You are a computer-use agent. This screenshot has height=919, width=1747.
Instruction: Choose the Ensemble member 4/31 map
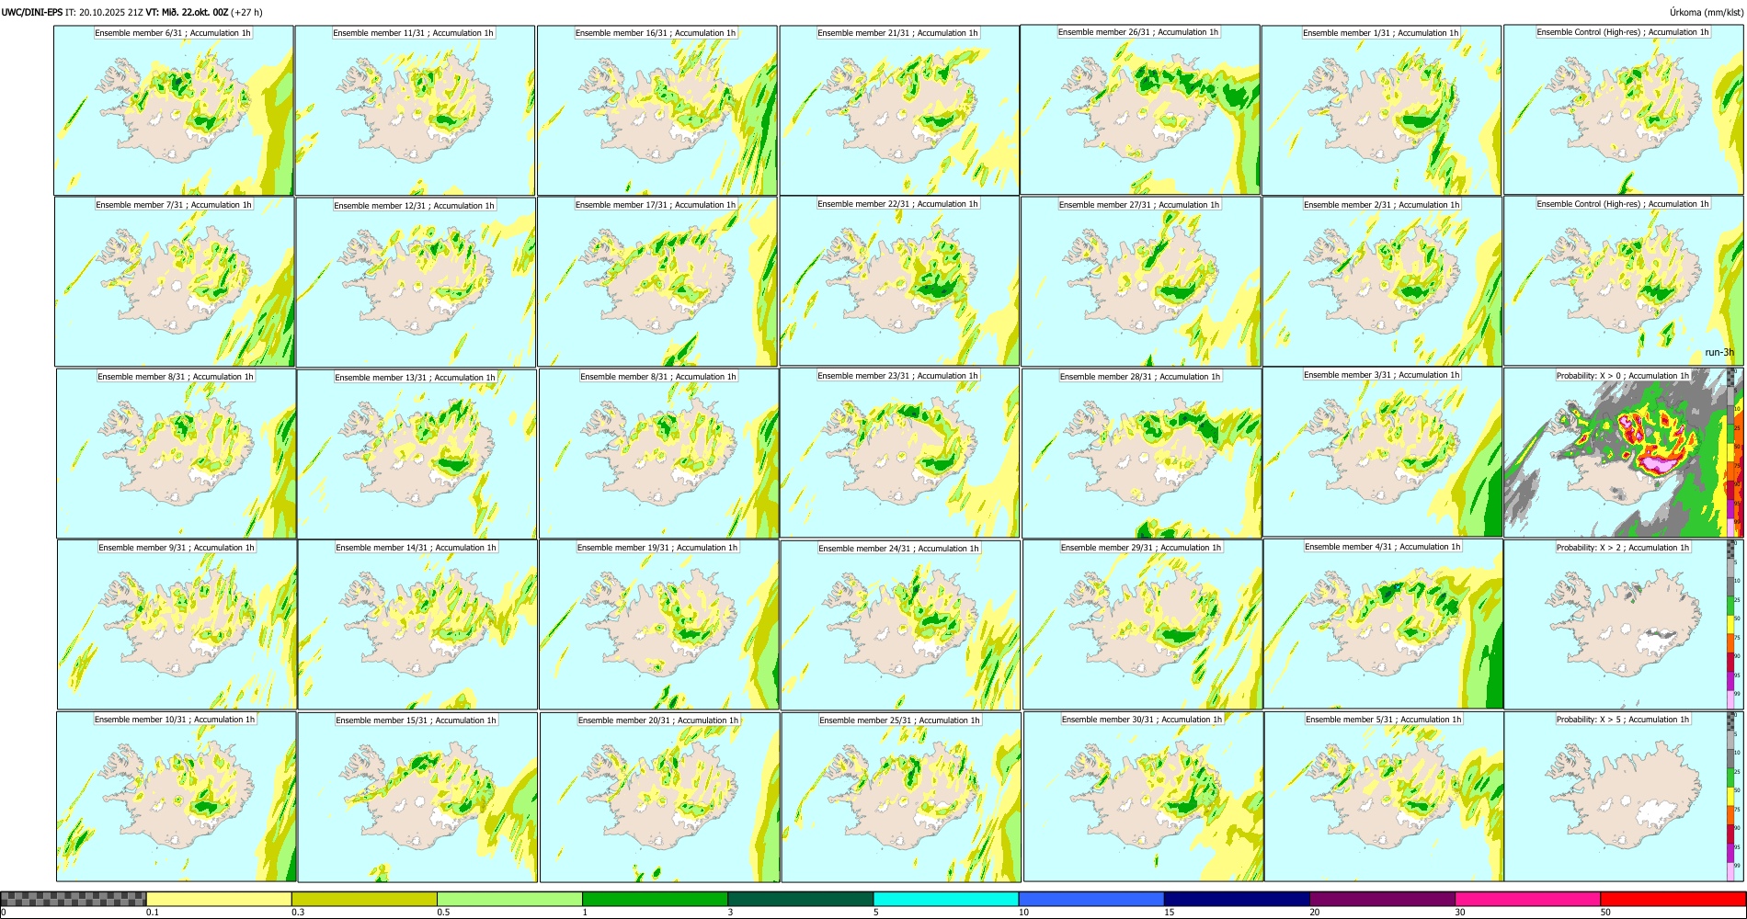coord(1384,624)
